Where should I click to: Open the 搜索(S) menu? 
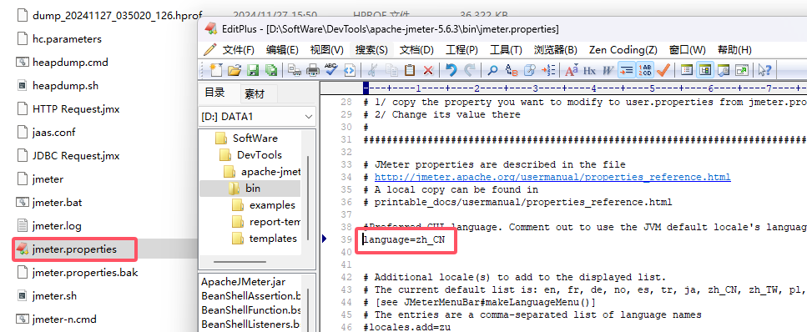coord(371,50)
